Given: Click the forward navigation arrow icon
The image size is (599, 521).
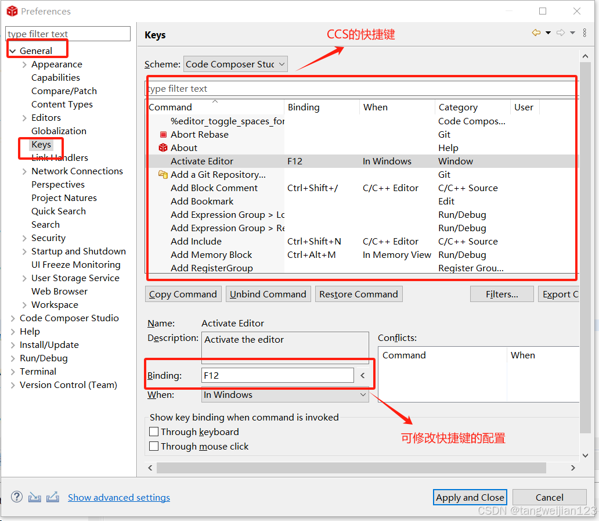Looking at the screenshot, I should 561,33.
